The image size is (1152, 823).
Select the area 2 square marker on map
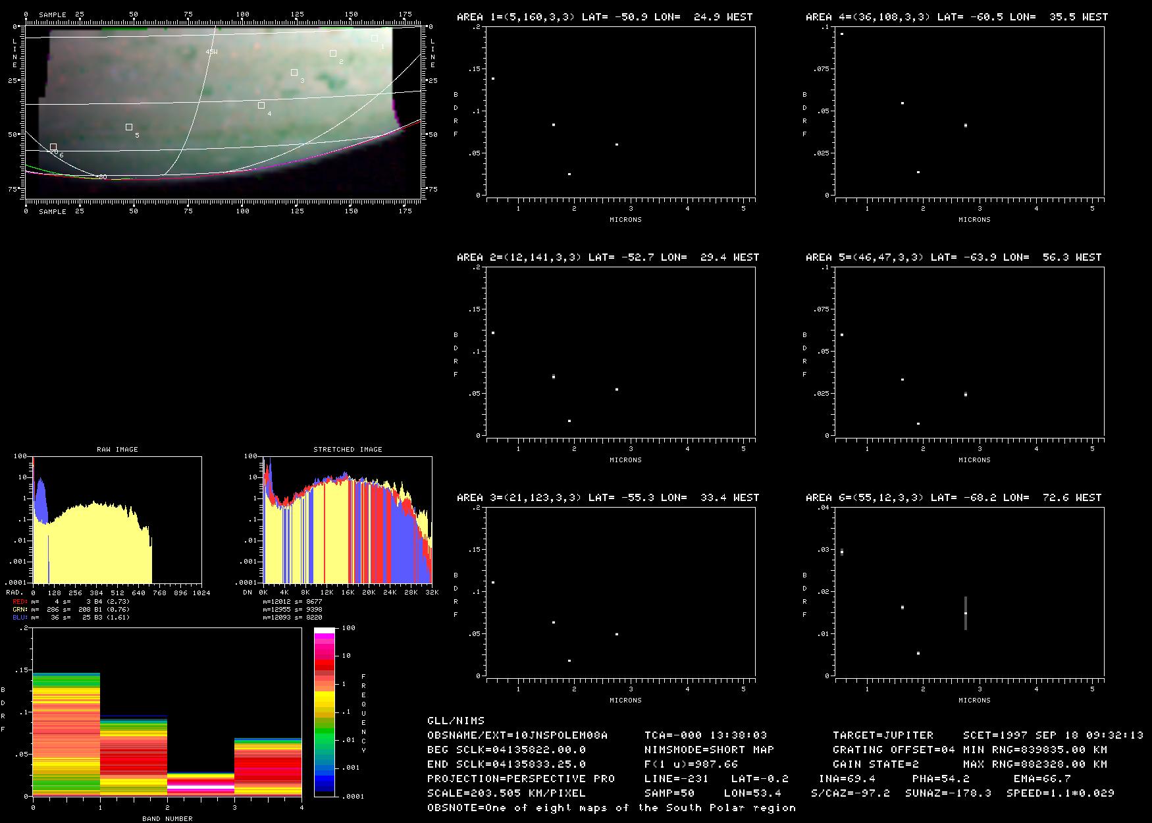[x=333, y=53]
